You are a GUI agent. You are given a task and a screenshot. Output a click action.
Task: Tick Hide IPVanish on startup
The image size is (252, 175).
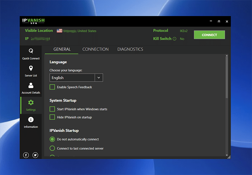tap(52, 117)
